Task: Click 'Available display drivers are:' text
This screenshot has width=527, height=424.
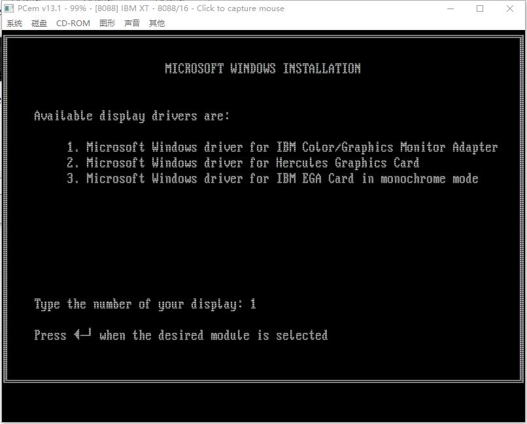Action: pos(132,116)
